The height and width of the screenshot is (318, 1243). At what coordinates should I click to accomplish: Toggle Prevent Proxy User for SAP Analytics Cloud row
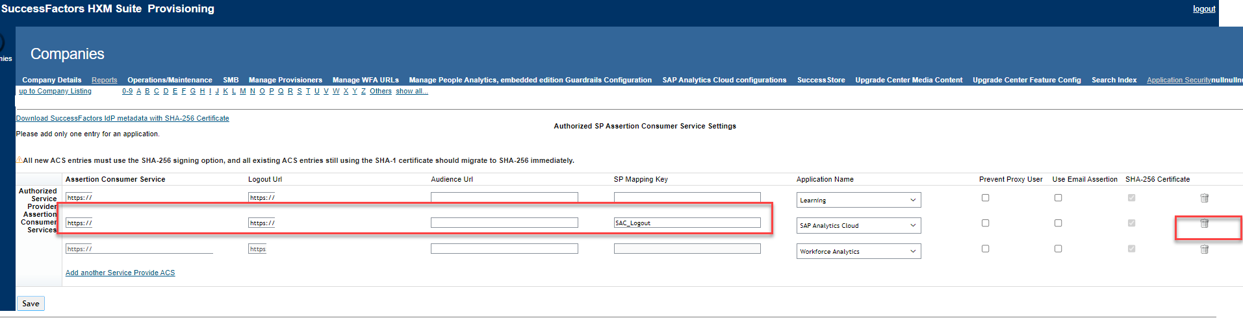[x=985, y=223]
